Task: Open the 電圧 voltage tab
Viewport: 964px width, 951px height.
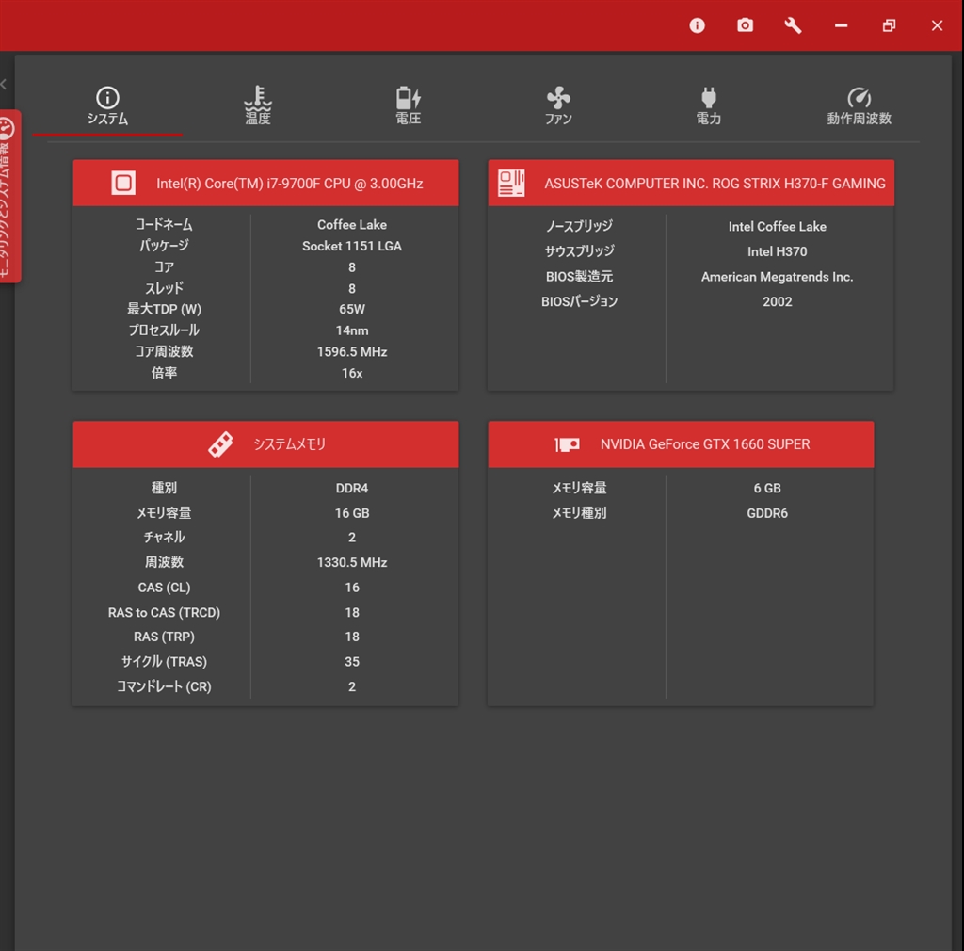Action: tap(409, 105)
